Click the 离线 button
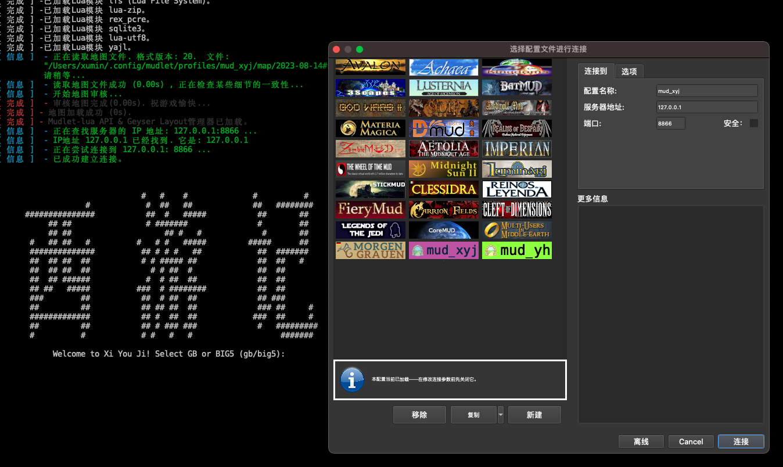 [641, 441]
